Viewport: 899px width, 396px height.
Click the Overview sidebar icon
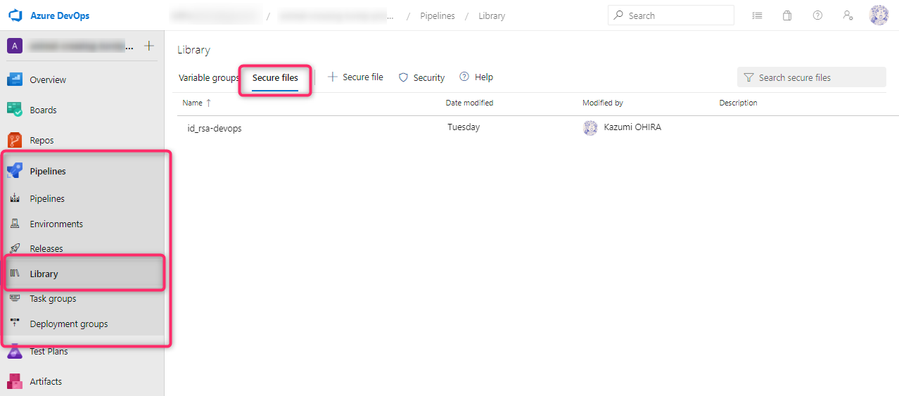15,79
